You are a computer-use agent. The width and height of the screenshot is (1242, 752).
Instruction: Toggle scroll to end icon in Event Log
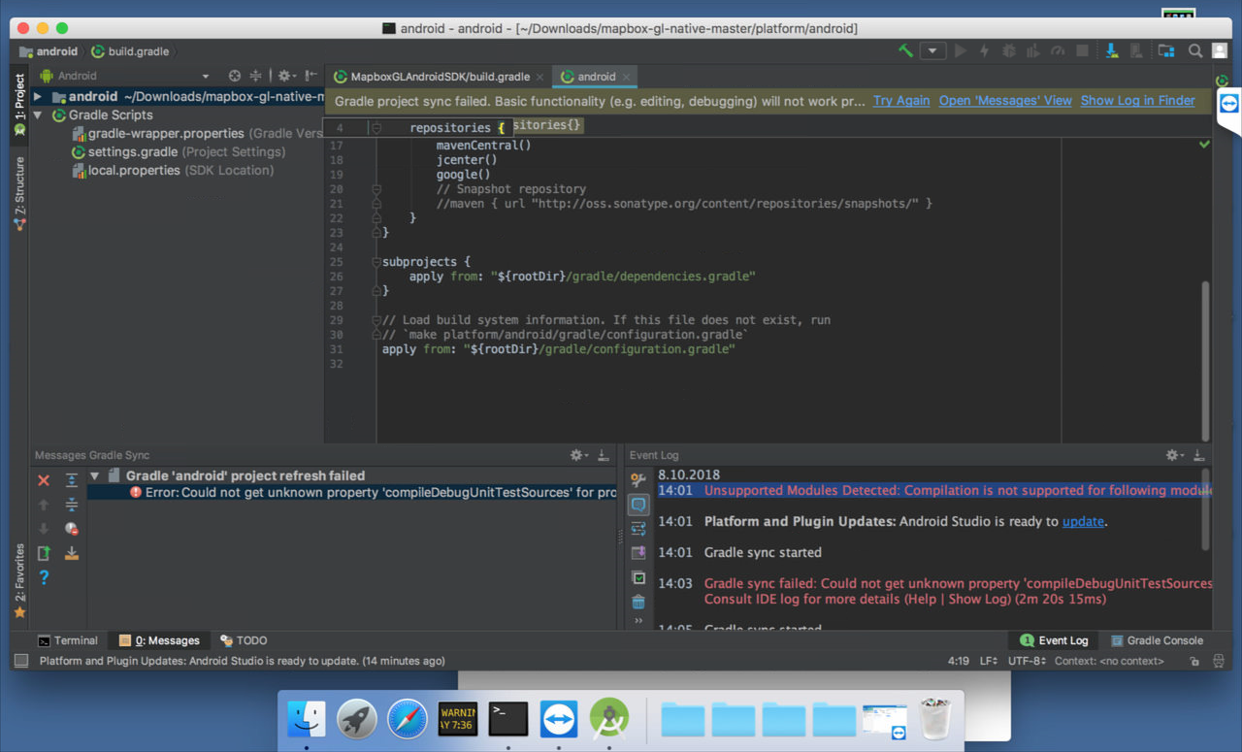coord(638,553)
